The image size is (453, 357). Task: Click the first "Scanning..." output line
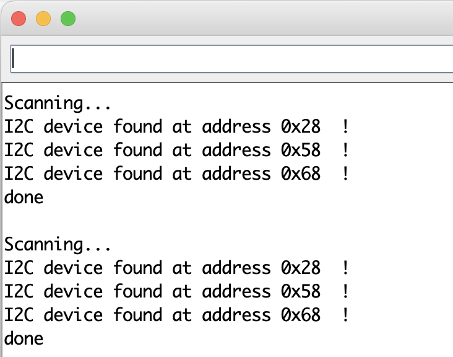coord(58,104)
